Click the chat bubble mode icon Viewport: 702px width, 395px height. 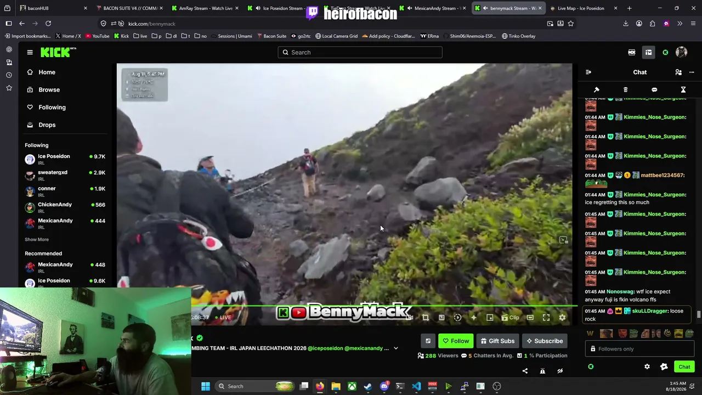654,89
